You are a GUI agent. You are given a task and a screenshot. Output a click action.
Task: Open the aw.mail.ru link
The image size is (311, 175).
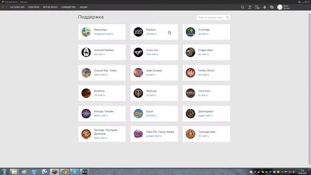(99, 54)
